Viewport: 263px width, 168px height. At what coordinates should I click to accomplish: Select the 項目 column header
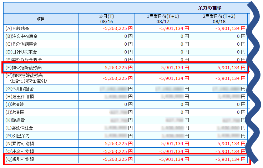(x=41, y=19)
